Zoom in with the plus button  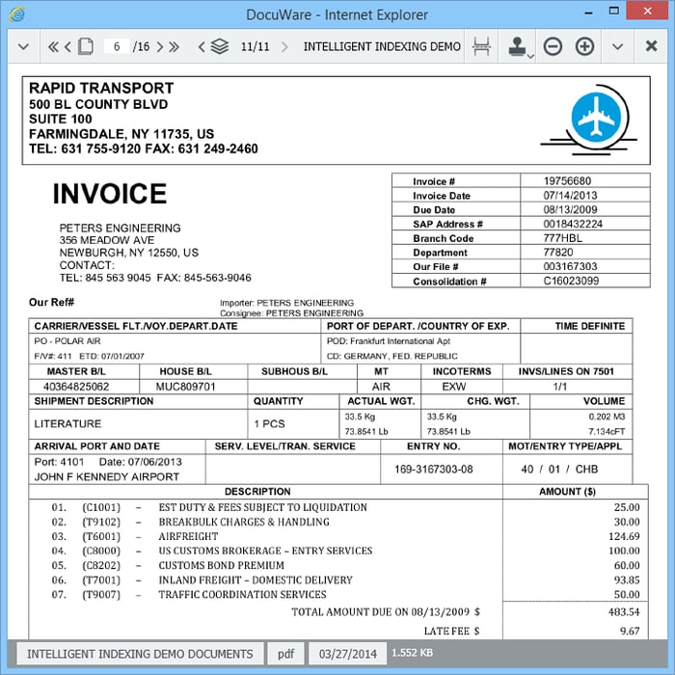click(x=585, y=46)
